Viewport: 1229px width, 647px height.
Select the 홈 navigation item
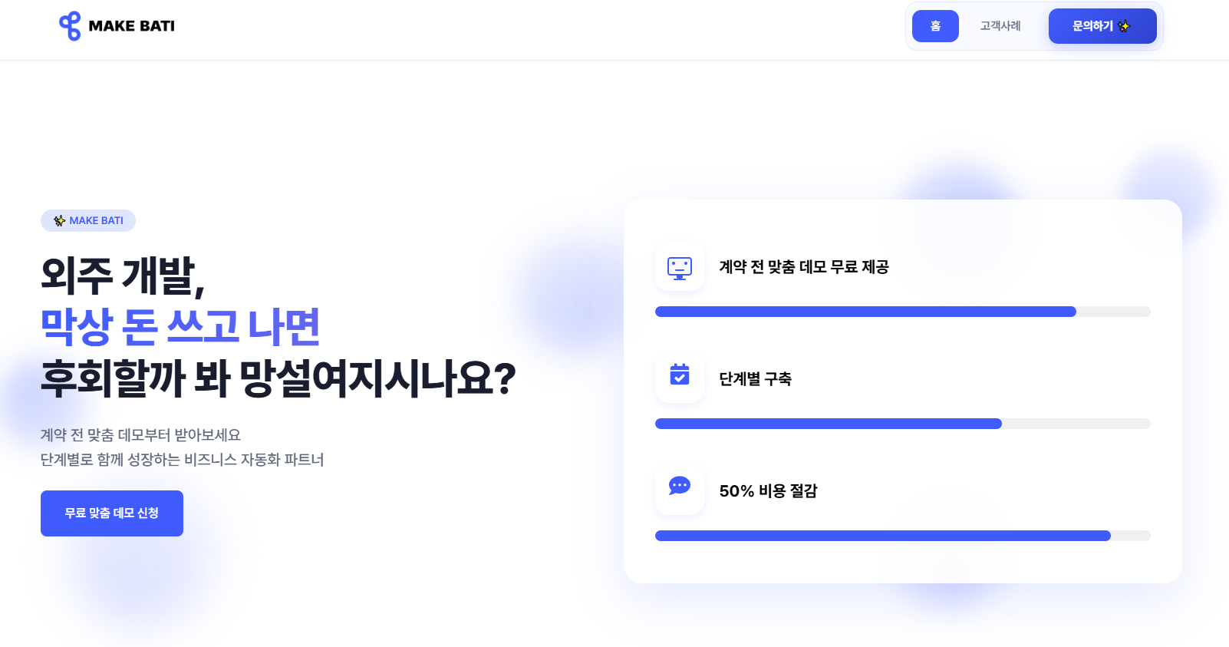(x=935, y=25)
